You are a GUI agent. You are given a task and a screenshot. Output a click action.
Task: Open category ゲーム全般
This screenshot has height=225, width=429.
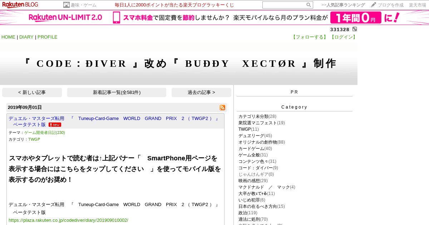point(249,155)
